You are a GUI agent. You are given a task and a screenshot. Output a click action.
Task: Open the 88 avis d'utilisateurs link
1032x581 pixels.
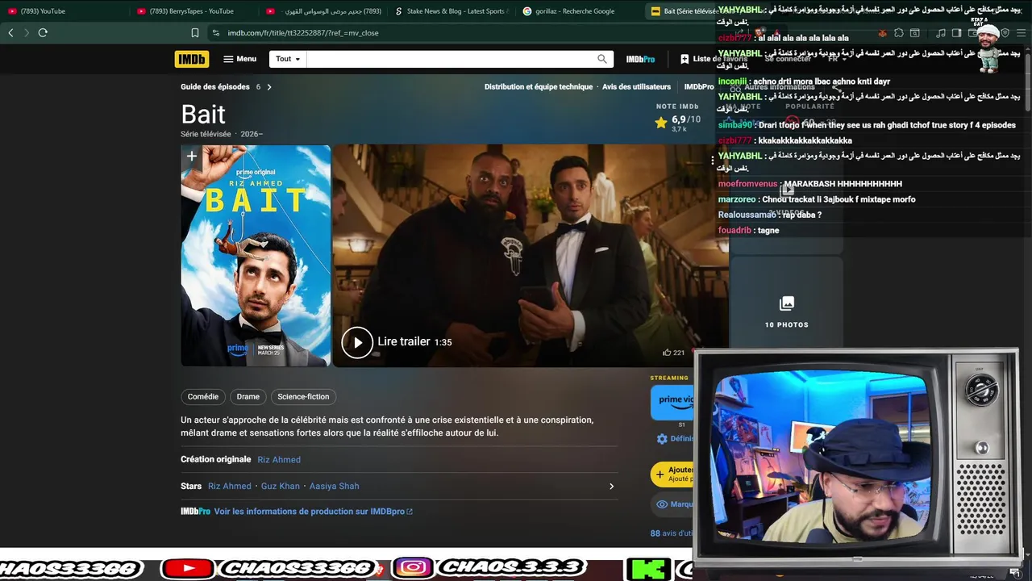point(672,533)
